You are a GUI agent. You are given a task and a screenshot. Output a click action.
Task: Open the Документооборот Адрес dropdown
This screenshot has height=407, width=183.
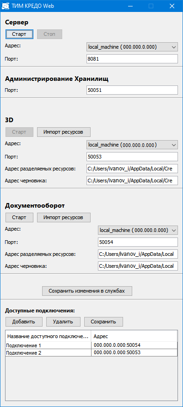pos(138,230)
